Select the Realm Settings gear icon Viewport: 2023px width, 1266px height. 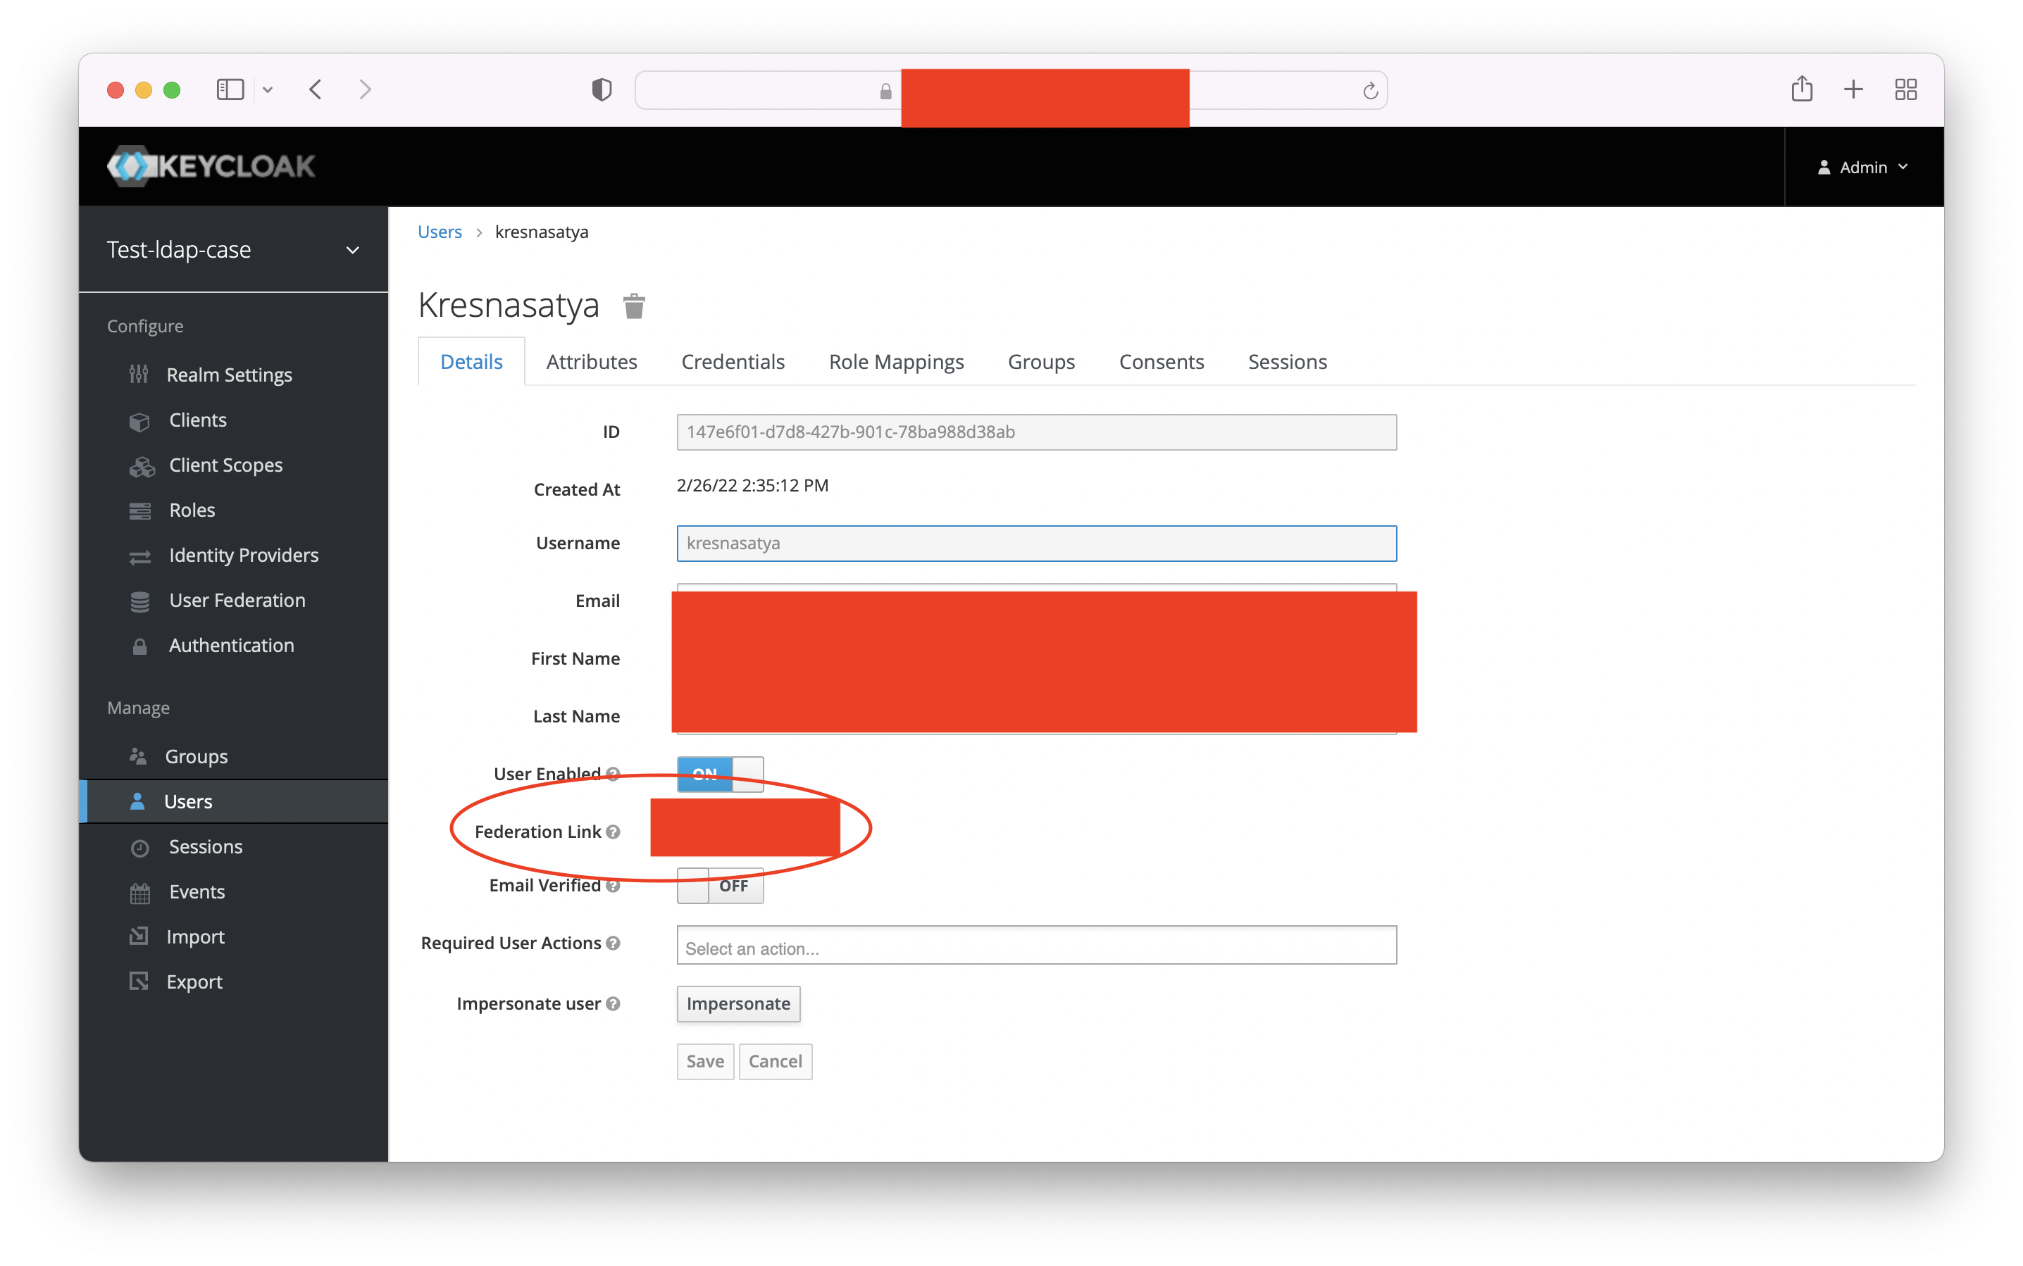click(139, 375)
